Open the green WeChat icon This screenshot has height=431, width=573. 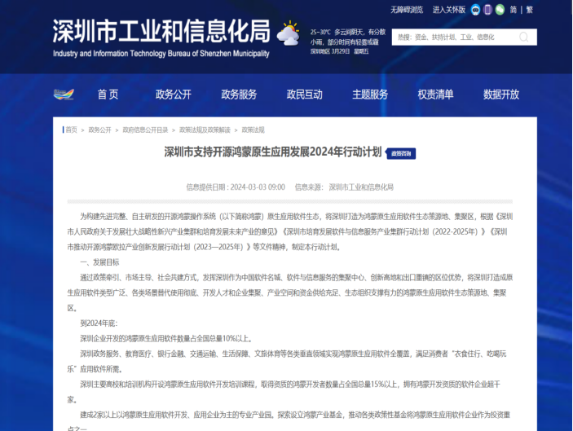pos(500,10)
